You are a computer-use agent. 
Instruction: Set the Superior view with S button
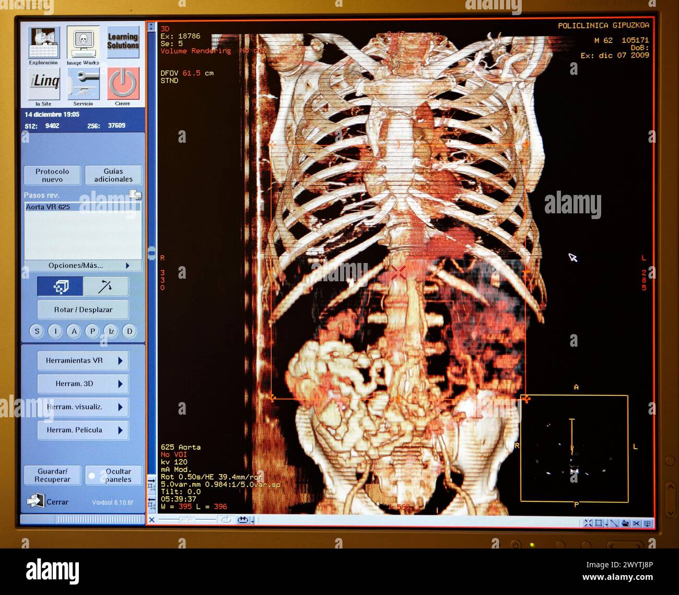[37, 331]
